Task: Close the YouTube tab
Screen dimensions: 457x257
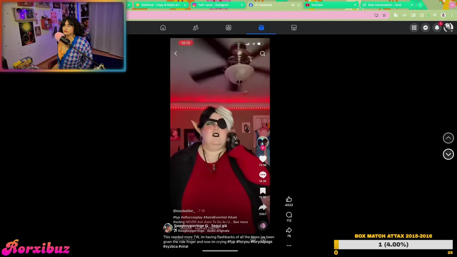Action: pos(355,5)
